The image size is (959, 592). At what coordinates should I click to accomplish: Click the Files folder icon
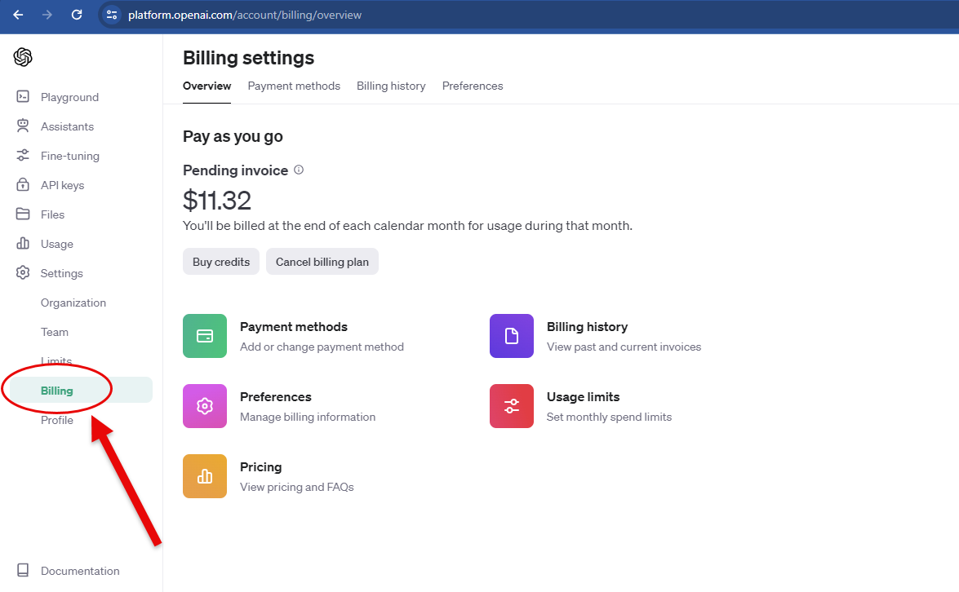click(23, 214)
